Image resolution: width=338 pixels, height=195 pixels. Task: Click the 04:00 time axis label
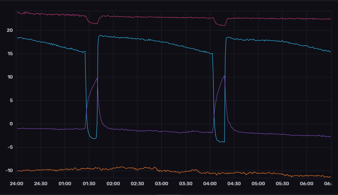pyautogui.click(x=210, y=184)
